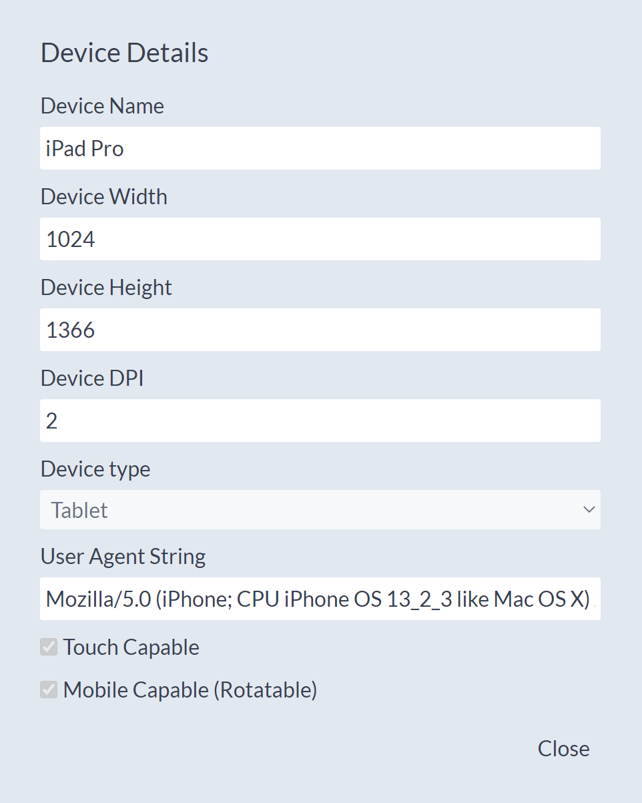Focus the Device Width field showing 1024
Viewport: 642px width, 803px height.
coord(320,239)
